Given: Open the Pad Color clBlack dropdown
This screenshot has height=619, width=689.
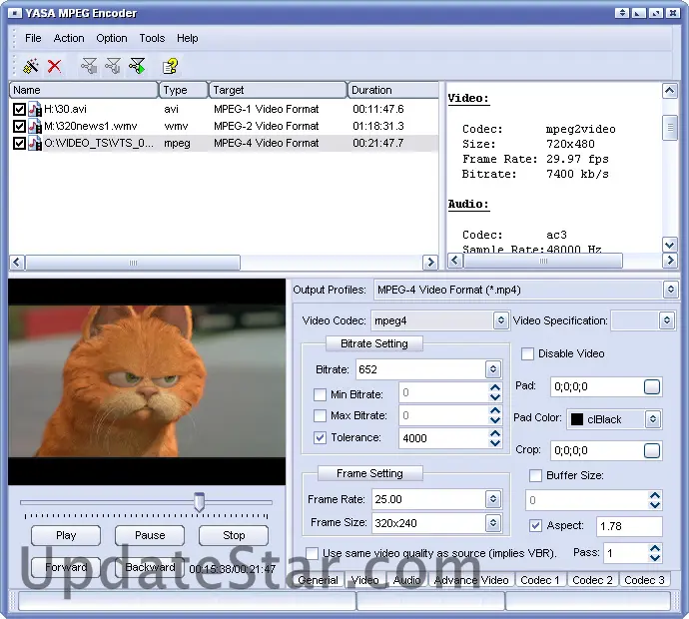Looking at the screenshot, I should [x=653, y=419].
